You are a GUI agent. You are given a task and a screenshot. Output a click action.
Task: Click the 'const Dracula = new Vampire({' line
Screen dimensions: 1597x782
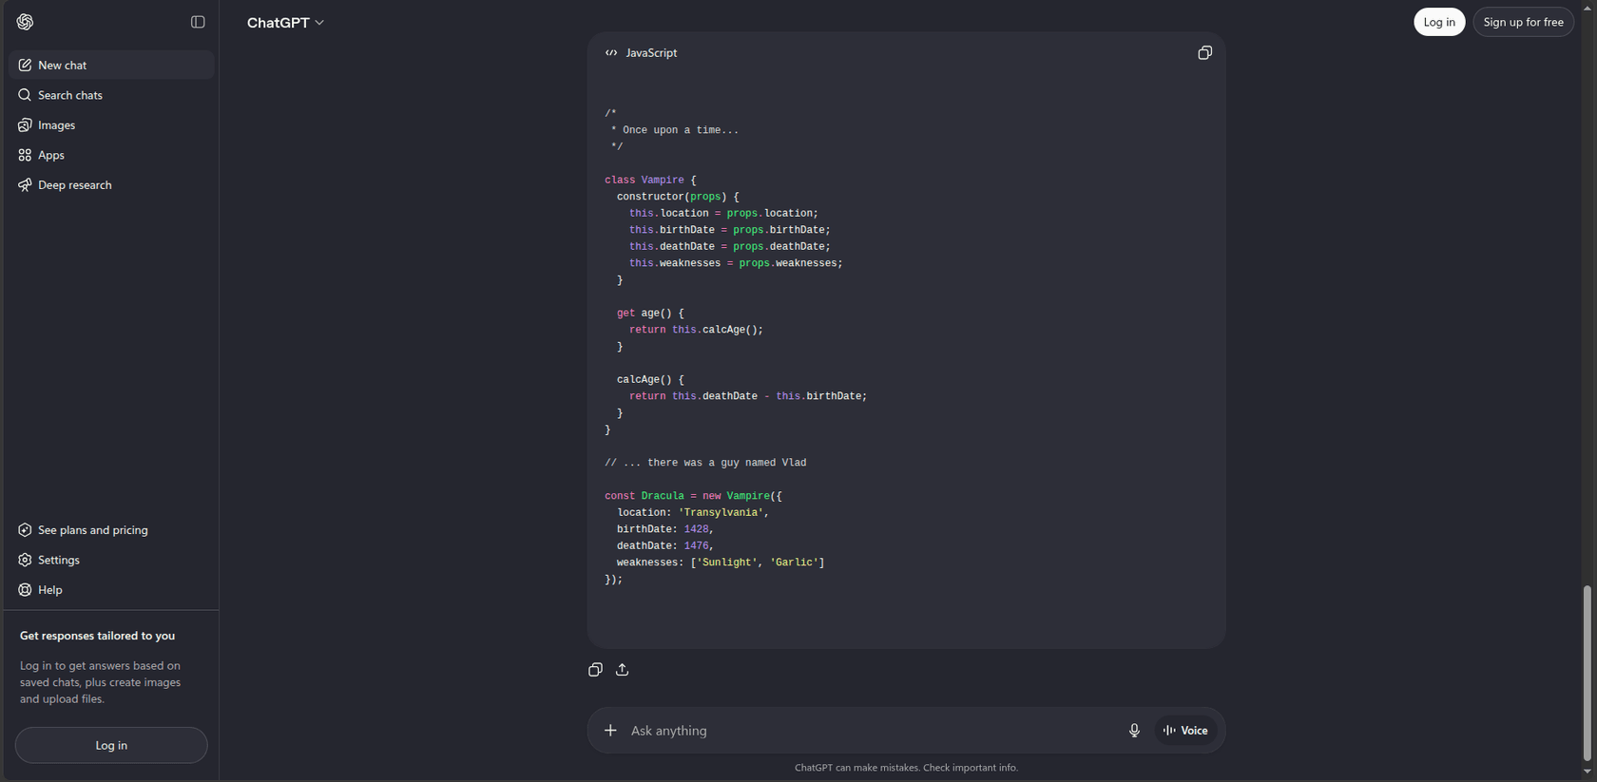pos(693,496)
